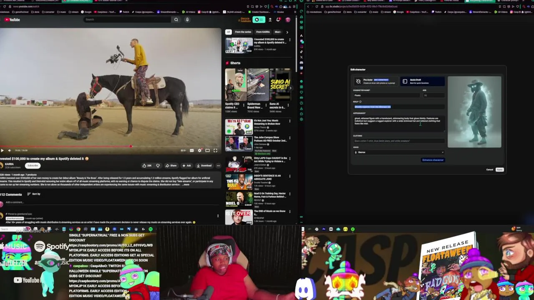Cancel the Edit character dialog
The image size is (534, 300).
489,170
